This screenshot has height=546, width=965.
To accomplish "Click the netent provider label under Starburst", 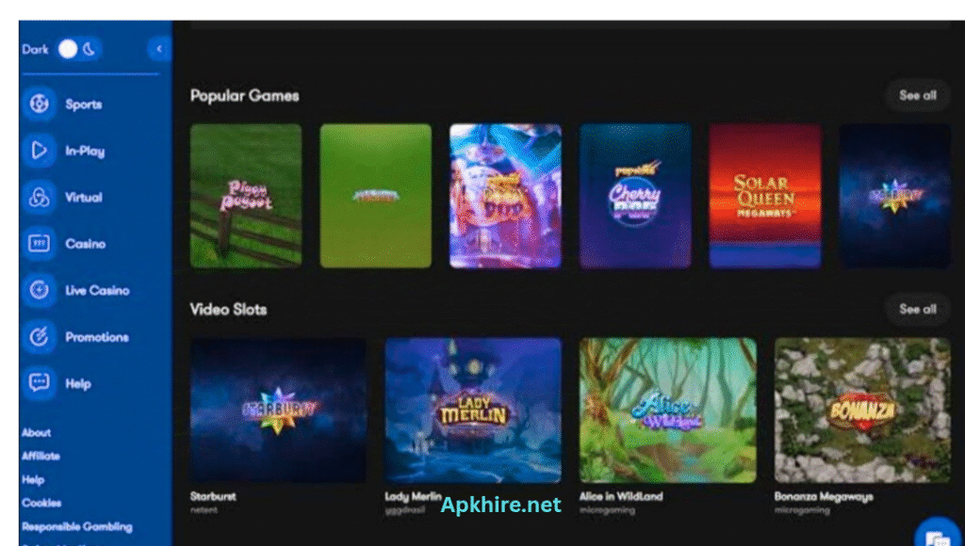I will (x=204, y=509).
